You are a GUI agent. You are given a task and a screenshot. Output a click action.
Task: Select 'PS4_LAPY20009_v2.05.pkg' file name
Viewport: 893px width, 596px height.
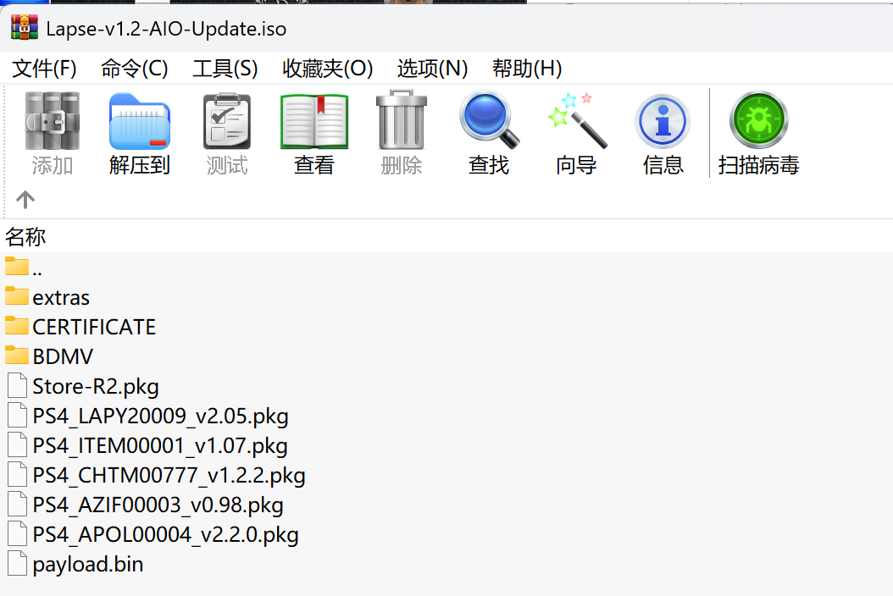click(x=161, y=417)
